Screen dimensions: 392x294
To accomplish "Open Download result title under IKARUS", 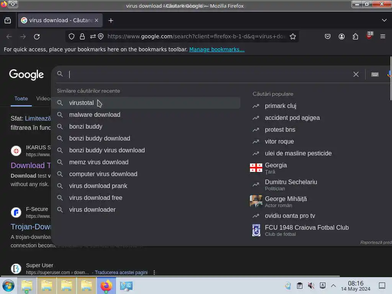I will click(31, 165).
